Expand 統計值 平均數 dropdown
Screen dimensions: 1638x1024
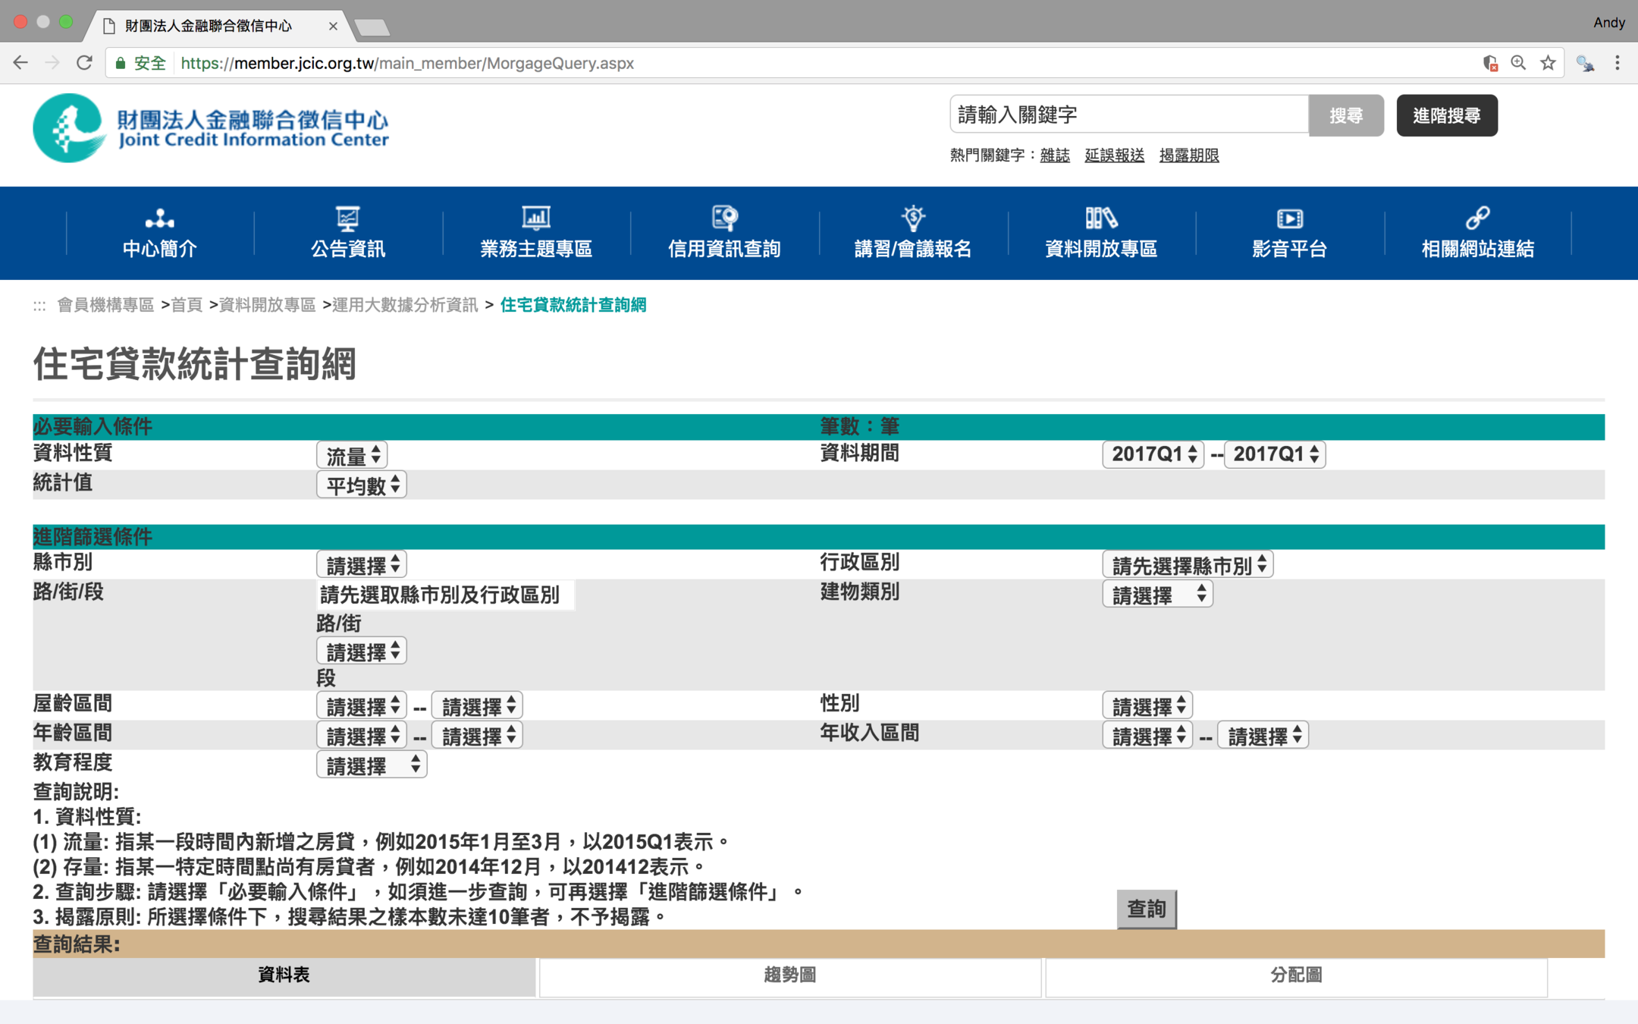click(x=362, y=485)
